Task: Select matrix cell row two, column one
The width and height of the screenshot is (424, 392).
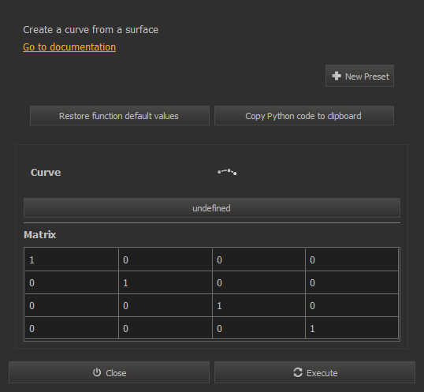Action: (72, 282)
